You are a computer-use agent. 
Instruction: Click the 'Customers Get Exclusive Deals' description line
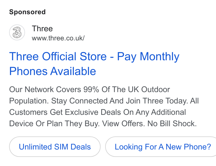(x=65, y=112)
